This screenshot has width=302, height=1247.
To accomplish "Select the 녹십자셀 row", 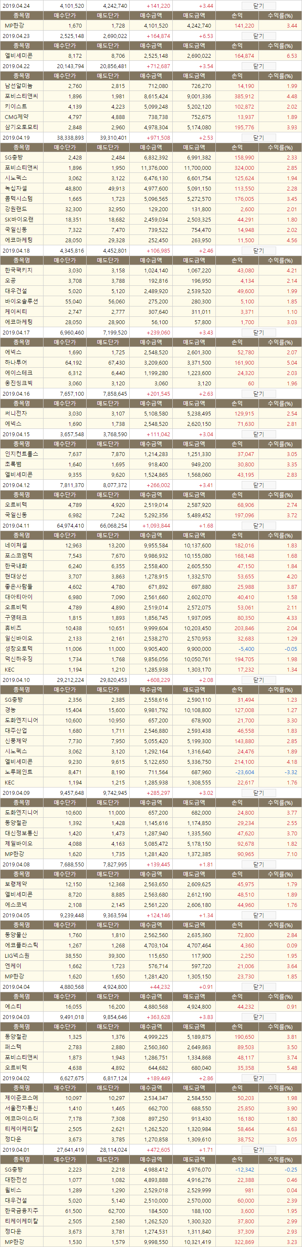I will pos(151,188).
